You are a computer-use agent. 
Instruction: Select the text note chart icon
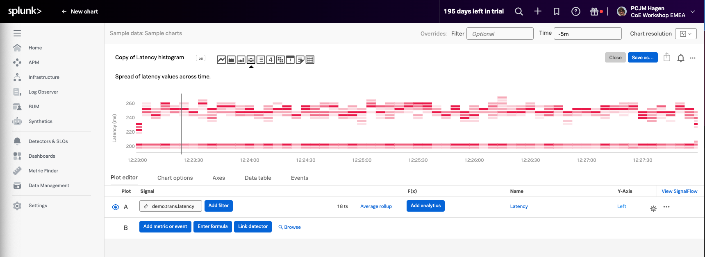(x=300, y=60)
